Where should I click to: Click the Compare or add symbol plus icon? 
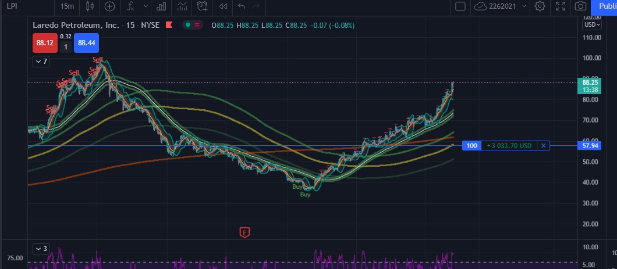click(x=109, y=6)
